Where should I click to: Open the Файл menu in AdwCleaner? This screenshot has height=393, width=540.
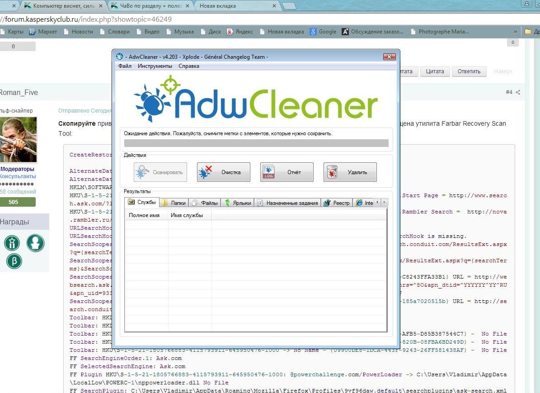125,66
